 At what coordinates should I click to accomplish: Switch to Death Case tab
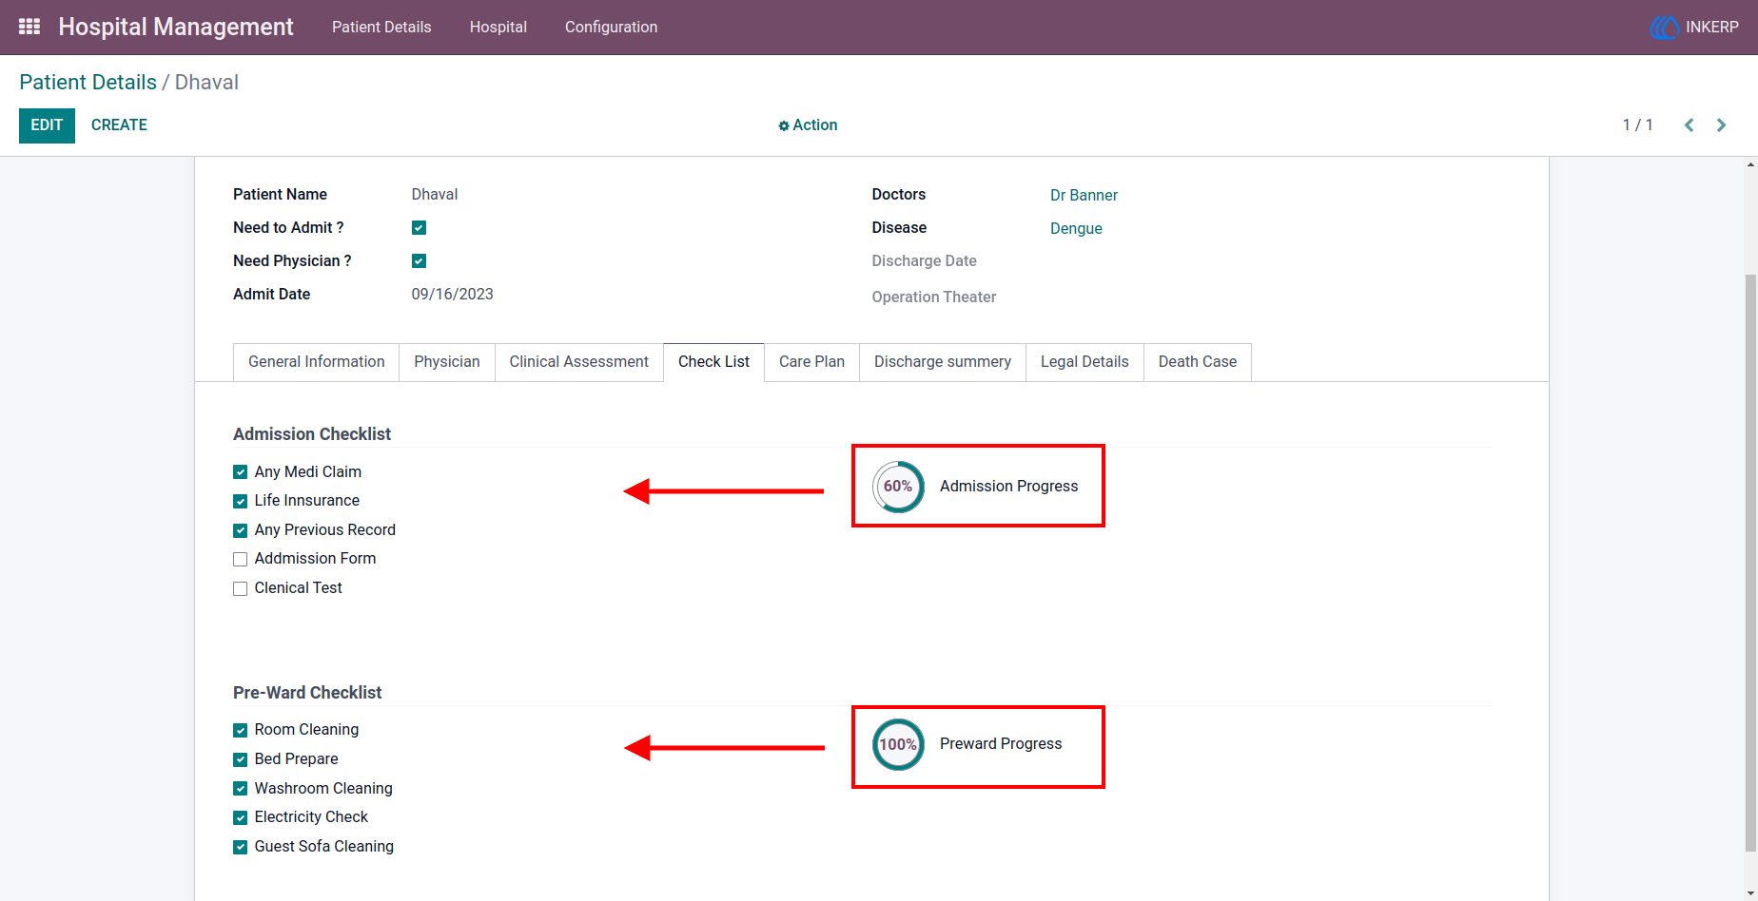[1198, 362]
